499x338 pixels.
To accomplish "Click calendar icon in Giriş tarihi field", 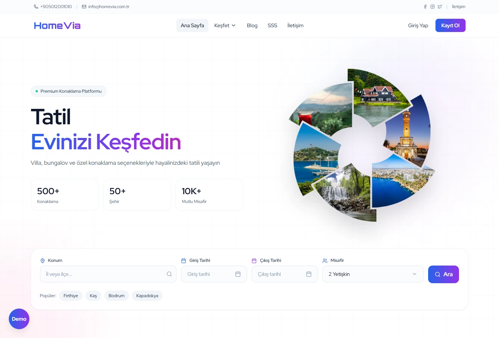I will 238,274.
